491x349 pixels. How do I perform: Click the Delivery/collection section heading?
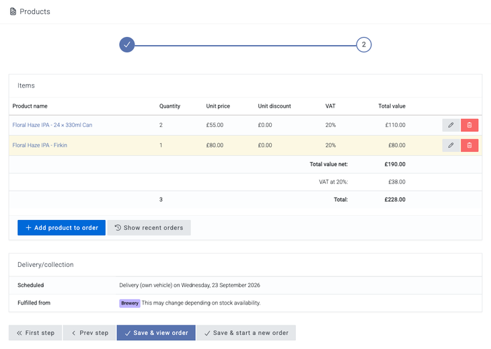(x=46, y=265)
